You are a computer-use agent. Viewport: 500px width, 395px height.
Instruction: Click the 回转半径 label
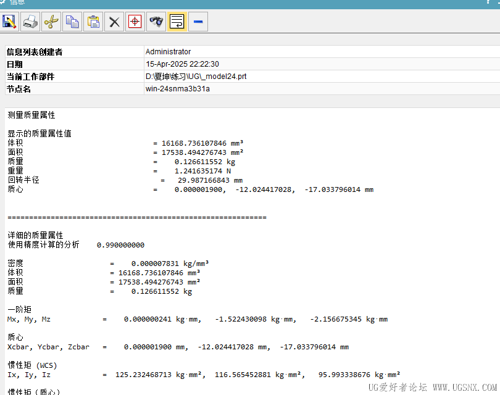(23, 180)
